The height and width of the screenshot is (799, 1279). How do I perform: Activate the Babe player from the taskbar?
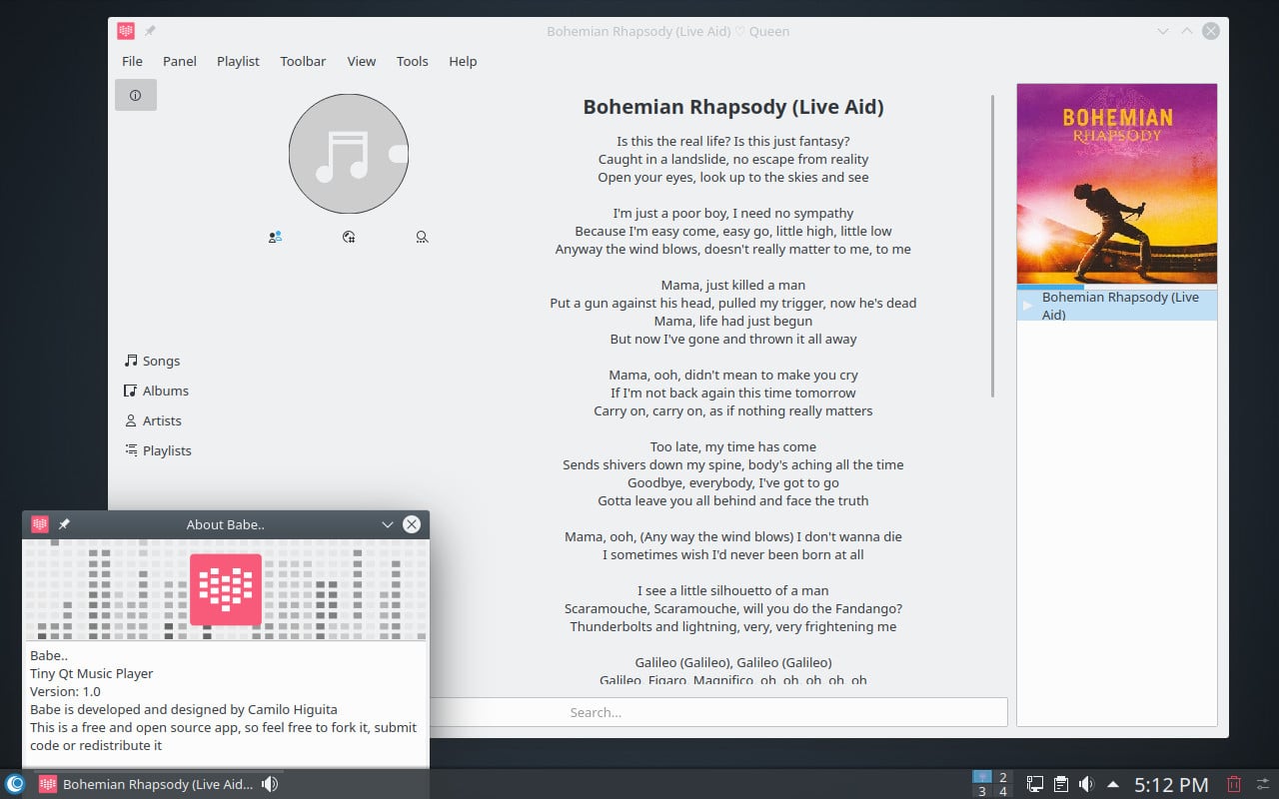[x=150, y=784]
